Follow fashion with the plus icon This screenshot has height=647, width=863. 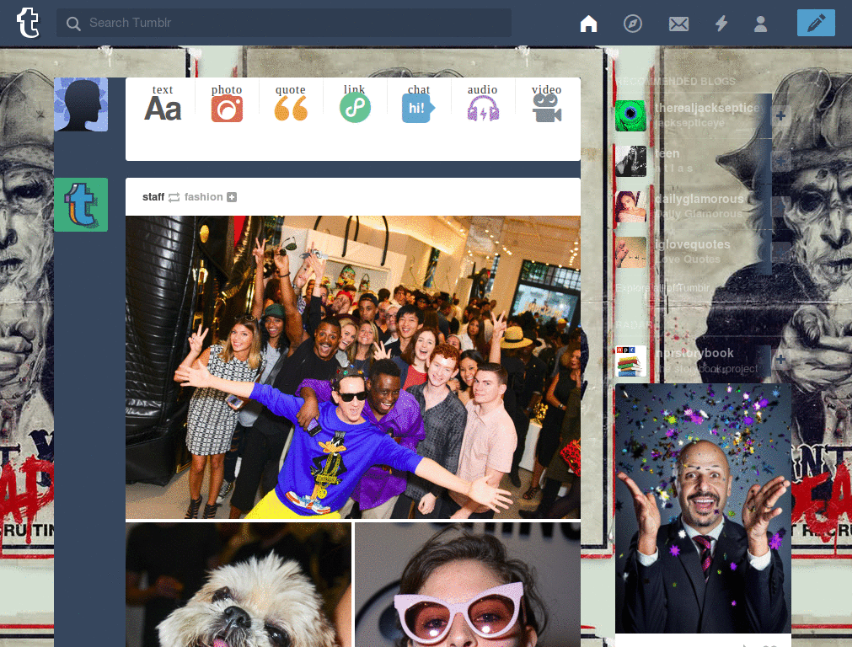pos(232,197)
